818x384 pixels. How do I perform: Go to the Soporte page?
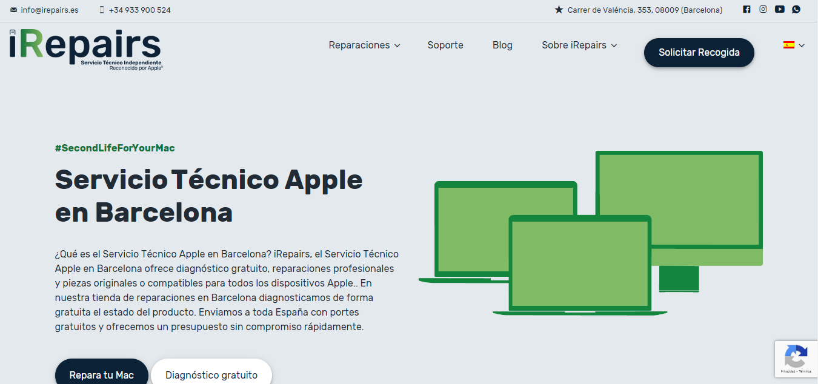445,45
